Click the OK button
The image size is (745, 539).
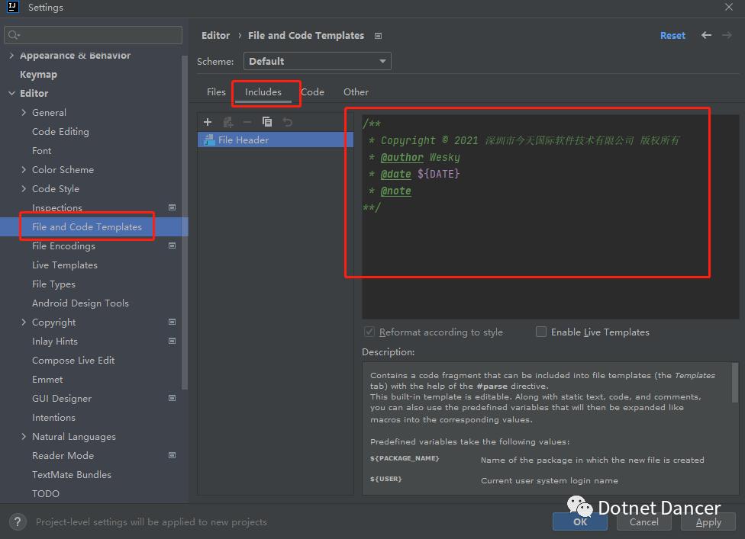[579, 522]
